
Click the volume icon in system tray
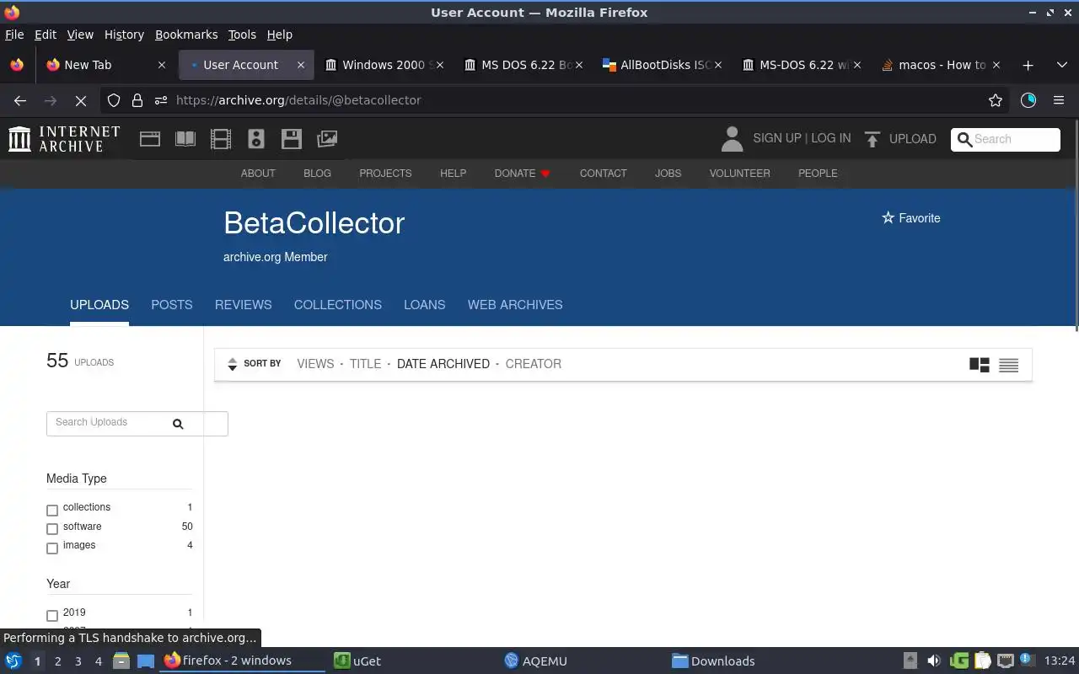[x=933, y=661]
